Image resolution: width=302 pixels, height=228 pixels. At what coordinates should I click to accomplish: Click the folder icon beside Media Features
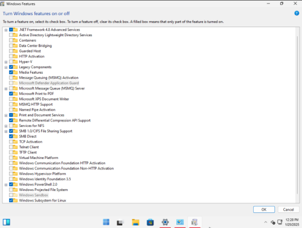[x=15, y=73]
